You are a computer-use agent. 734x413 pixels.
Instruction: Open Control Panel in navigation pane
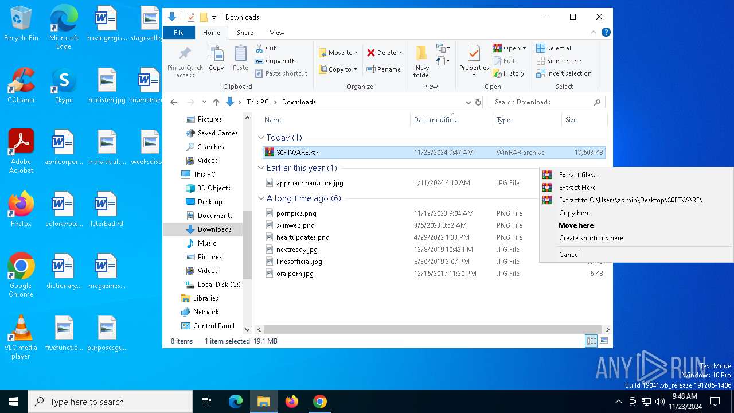pos(213,326)
